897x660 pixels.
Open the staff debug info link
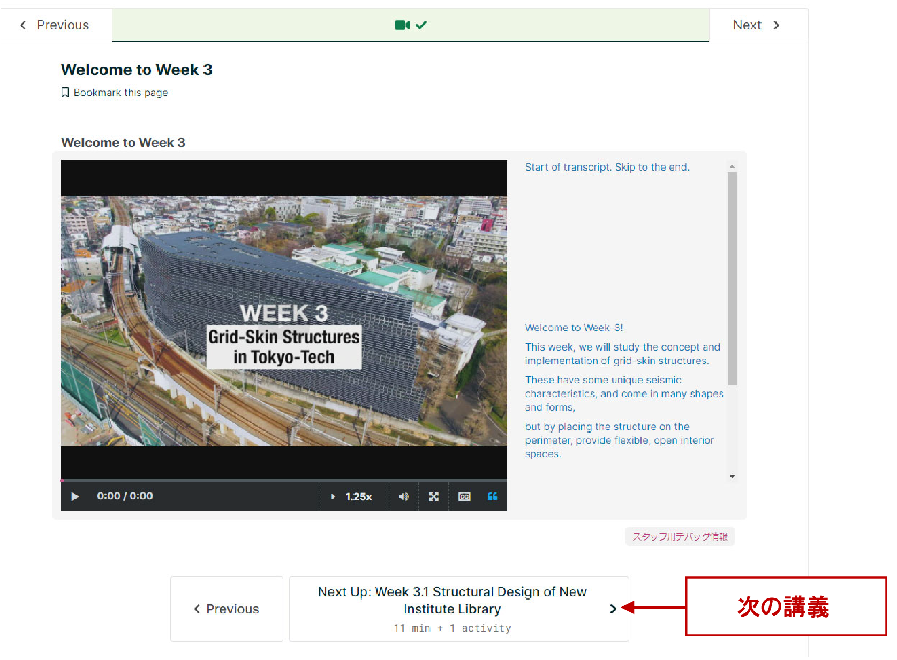coord(680,536)
